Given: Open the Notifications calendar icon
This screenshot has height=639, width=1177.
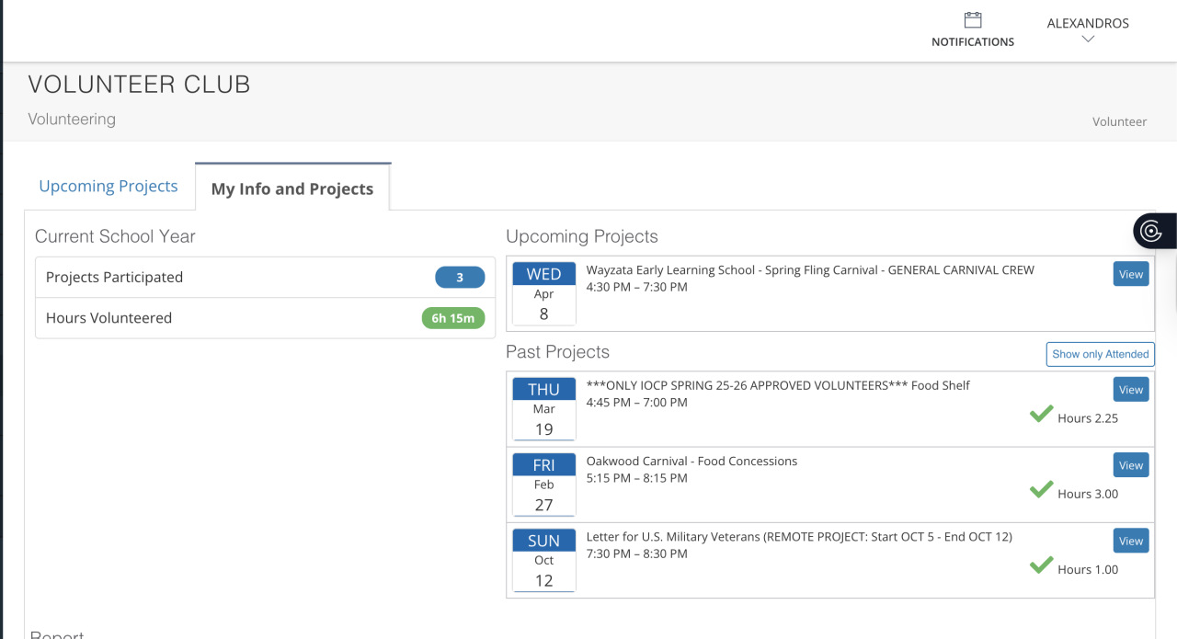Looking at the screenshot, I should tap(973, 20).
